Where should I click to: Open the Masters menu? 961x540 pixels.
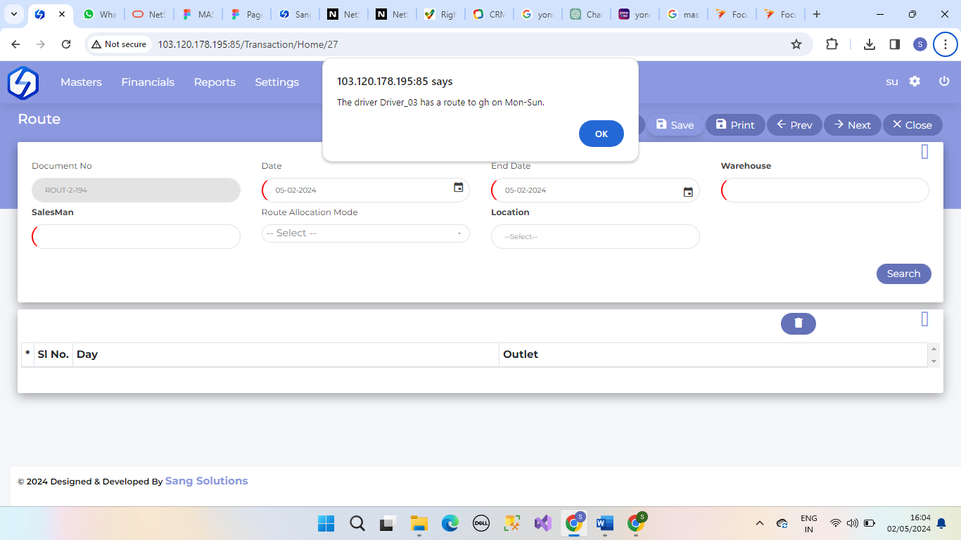81,82
